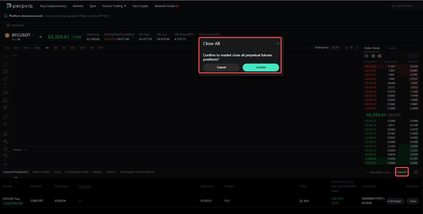Open Current Position(1) tab
The image size is (423, 214).
16,172
